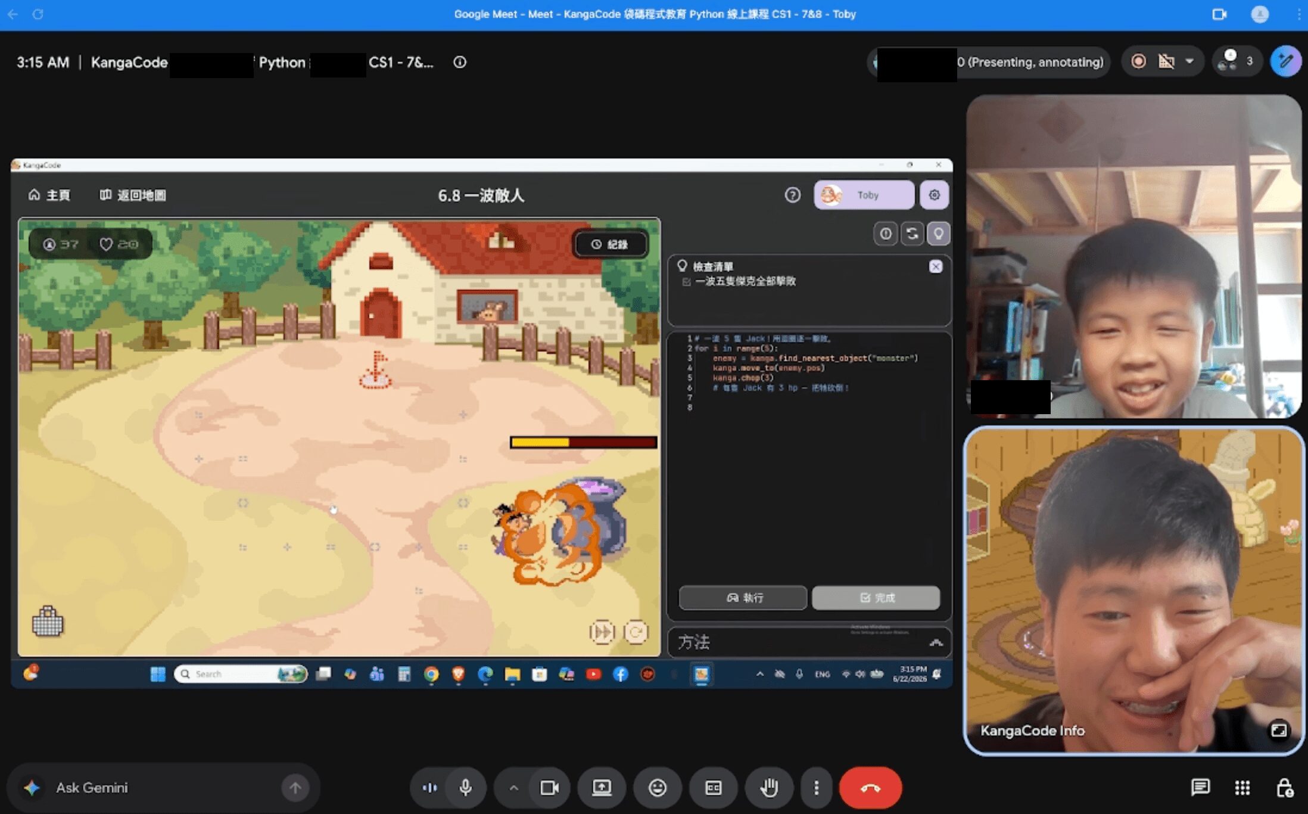Click the Task View icon on taskbar
This screenshot has height=814, width=1308.
(323, 674)
